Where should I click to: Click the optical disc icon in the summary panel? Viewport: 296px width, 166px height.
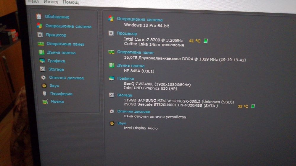pyautogui.click(x=112, y=111)
